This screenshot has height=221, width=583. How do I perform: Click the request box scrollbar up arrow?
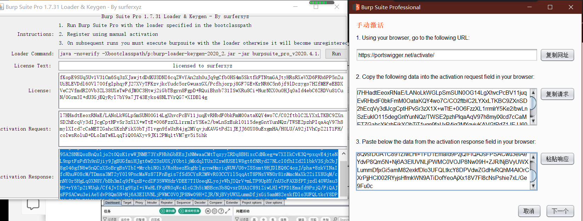pos(533,93)
